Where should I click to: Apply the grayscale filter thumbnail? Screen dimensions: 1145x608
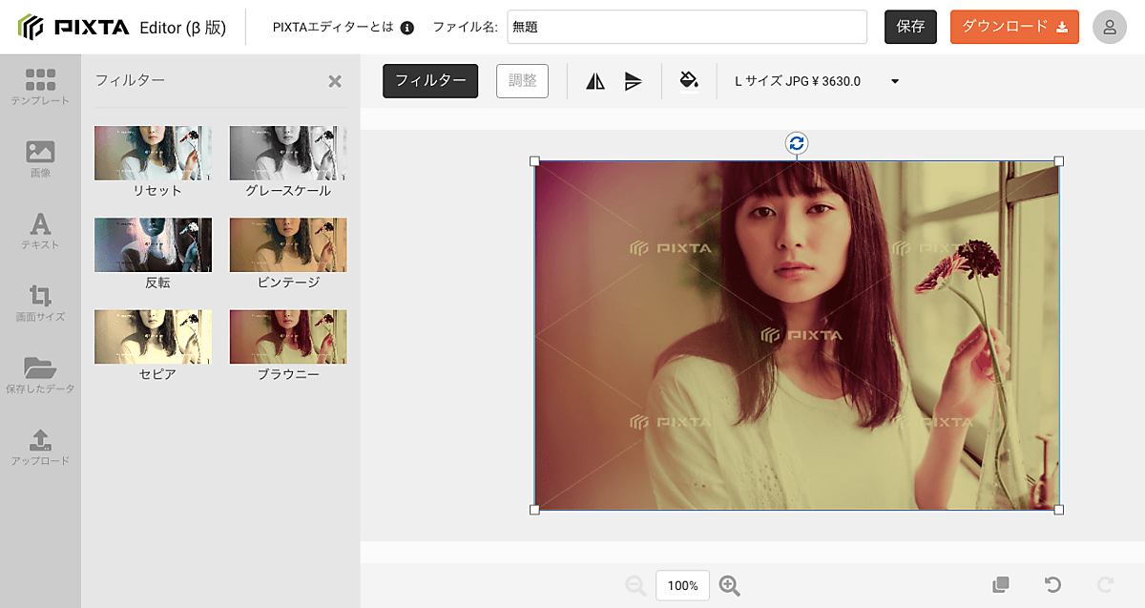(x=288, y=153)
